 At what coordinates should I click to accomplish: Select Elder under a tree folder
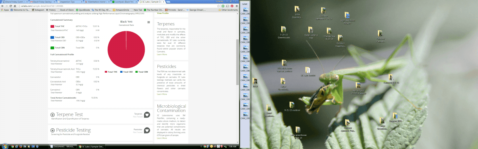(311, 32)
